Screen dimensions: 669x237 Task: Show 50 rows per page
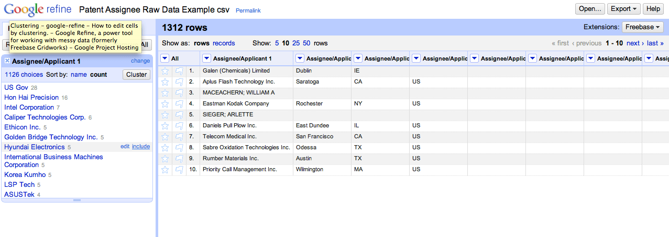(x=306, y=43)
